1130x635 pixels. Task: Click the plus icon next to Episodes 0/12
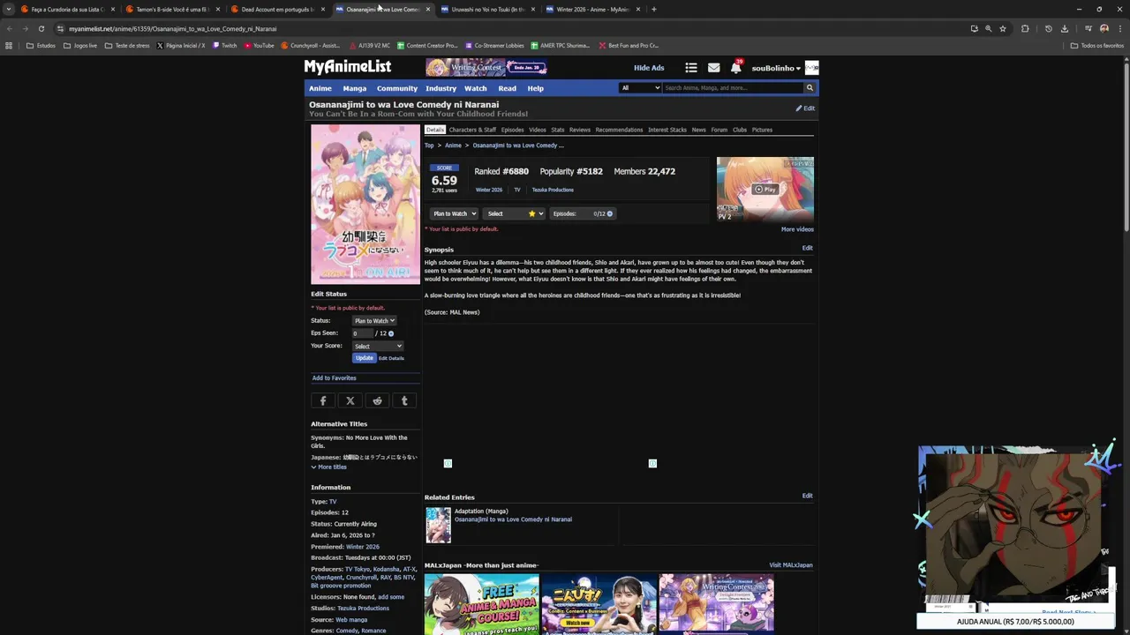[x=609, y=213]
